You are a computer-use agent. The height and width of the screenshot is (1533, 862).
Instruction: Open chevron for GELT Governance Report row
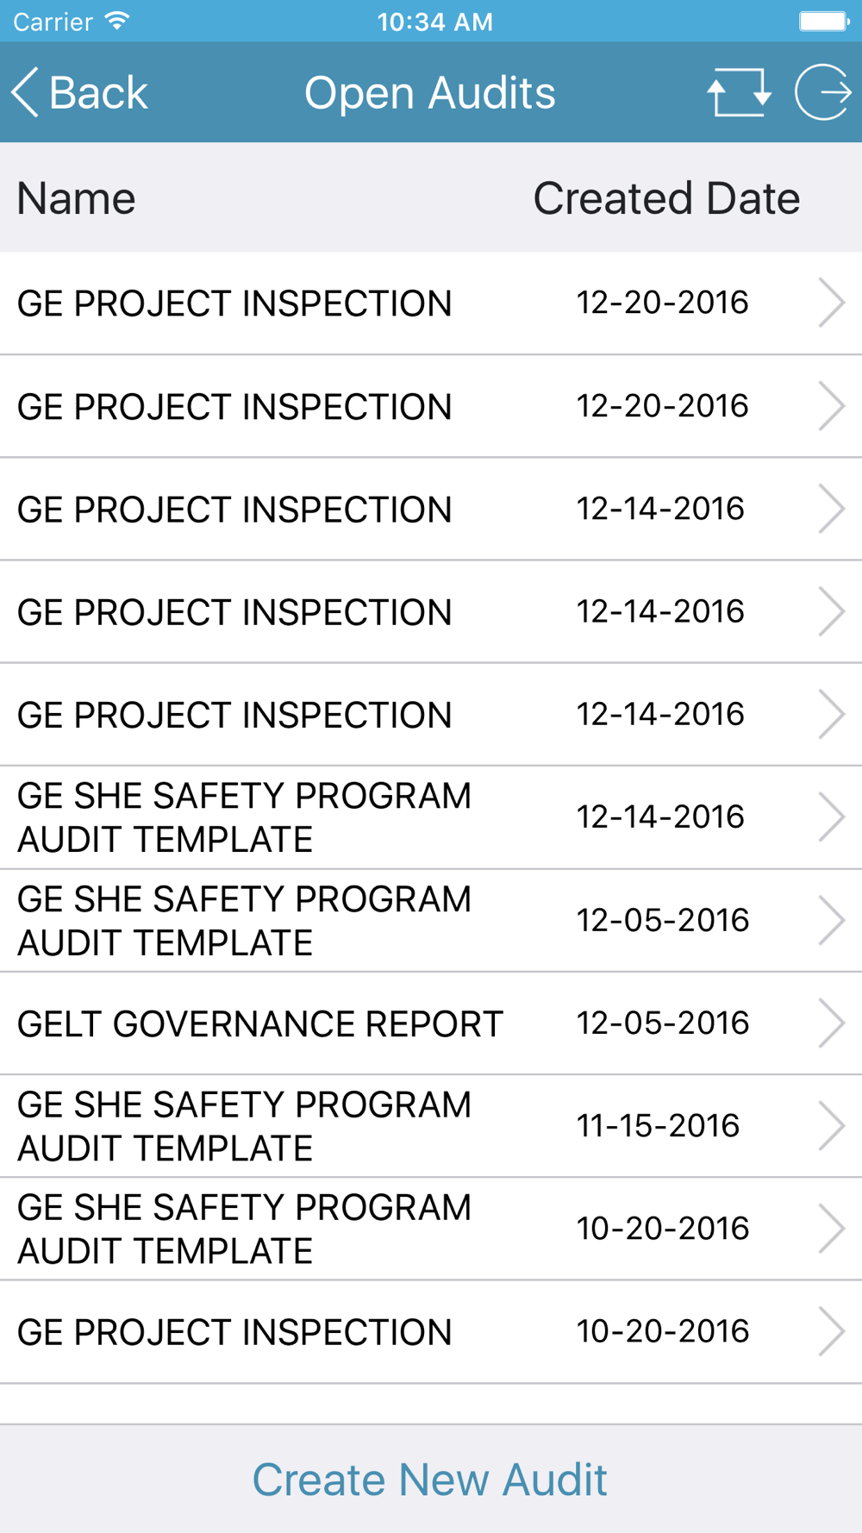(x=831, y=1023)
